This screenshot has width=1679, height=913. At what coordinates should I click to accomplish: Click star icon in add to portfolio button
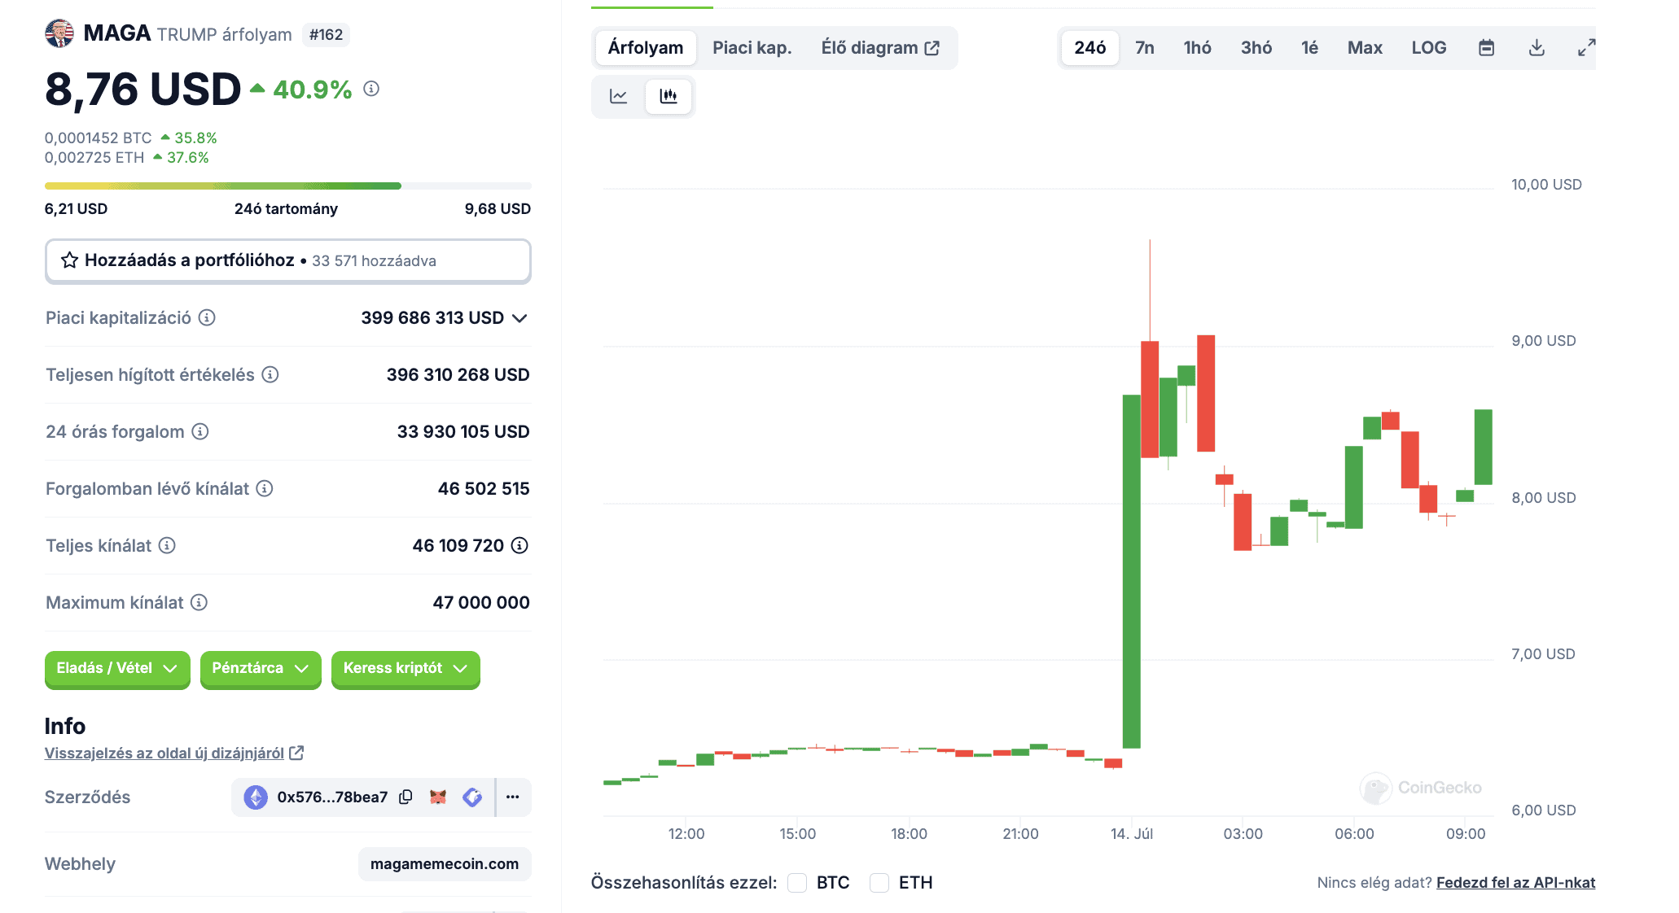pos(70,260)
